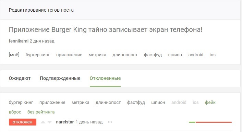
Task: Open the suggested green фейк tag
Action: point(210,103)
